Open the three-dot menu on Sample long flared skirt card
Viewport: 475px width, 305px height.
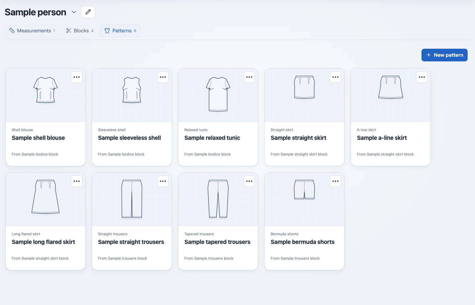(x=77, y=181)
